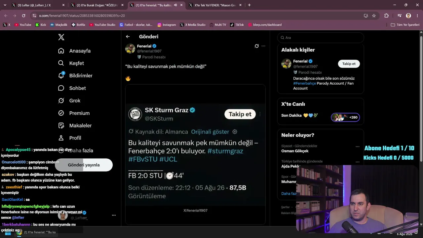Click Fenerial name in Alakalı kişiler
Screen dimensions: 423x238
[x=300, y=61]
